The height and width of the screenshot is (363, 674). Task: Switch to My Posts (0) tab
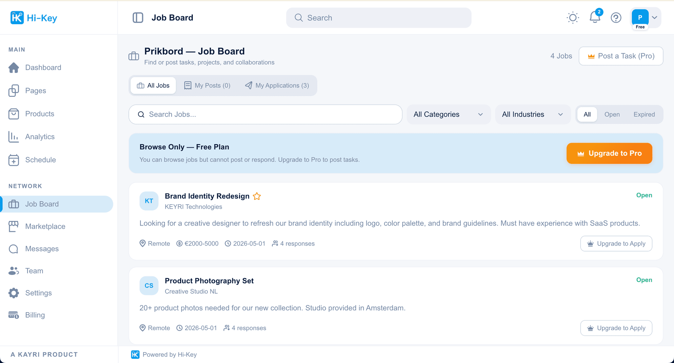tap(207, 86)
